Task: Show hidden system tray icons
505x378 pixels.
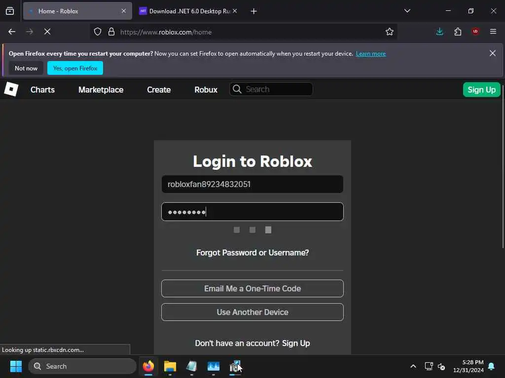Action: 413,366
